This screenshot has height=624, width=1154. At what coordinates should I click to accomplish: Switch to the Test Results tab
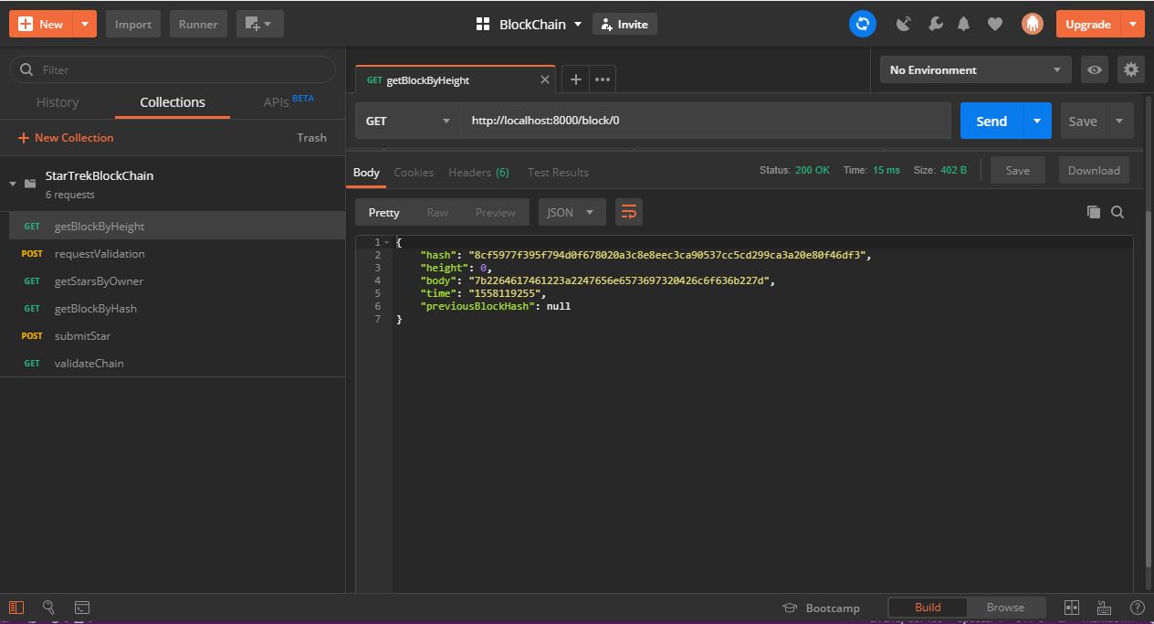point(558,172)
